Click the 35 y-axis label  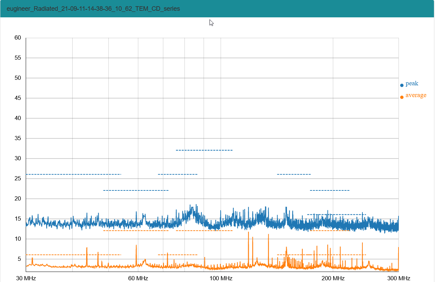click(18, 138)
